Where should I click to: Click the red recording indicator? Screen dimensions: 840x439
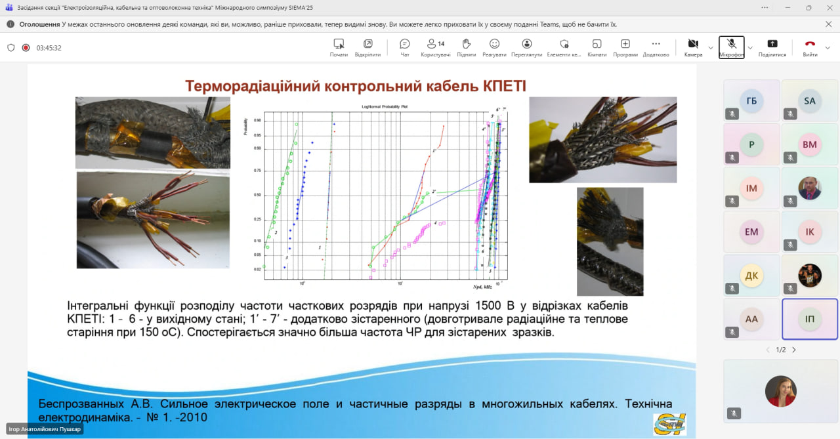26,48
